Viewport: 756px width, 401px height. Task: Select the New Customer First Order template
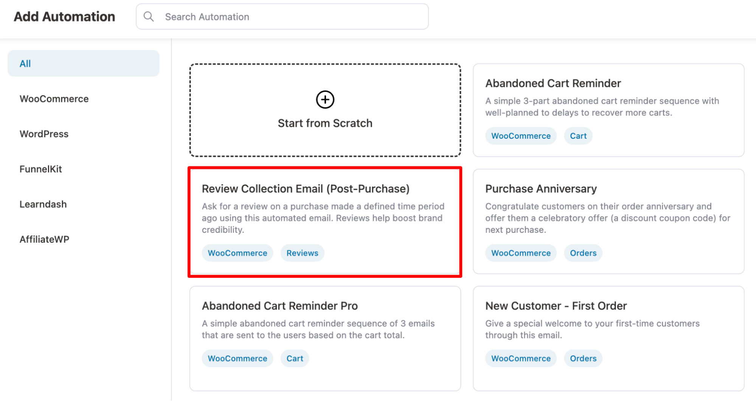pos(607,329)
